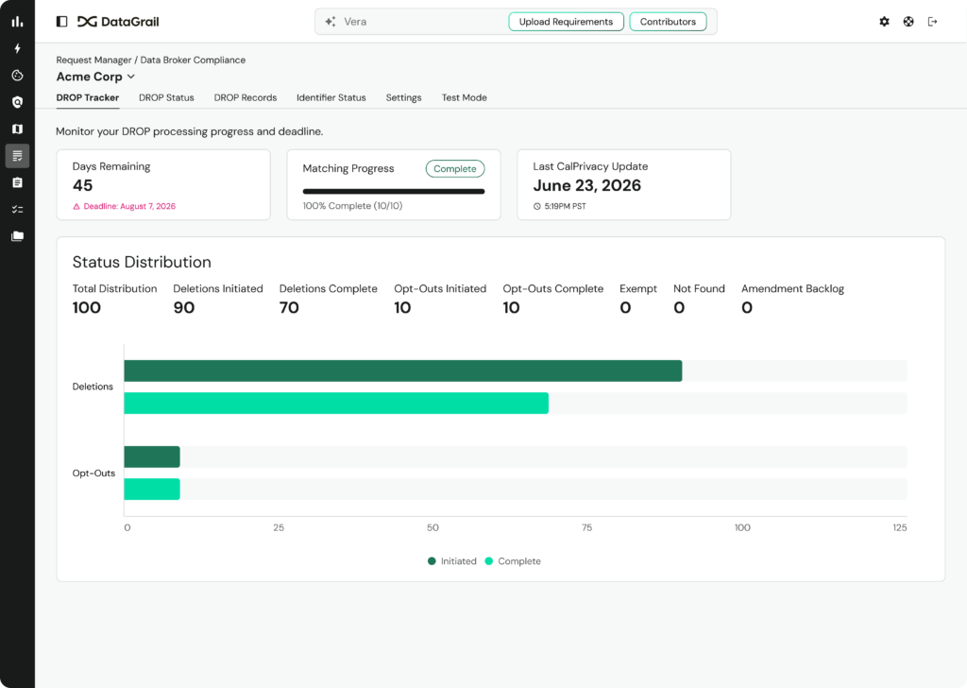Open the checklist tasks sidebar icon
Image resolution: width=967 pixels, height=688 pixels.
click(x=17, y=209)
